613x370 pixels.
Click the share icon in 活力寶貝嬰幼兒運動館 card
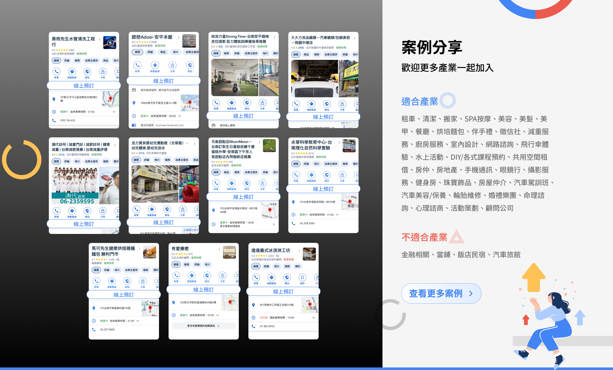pos(183,209)
